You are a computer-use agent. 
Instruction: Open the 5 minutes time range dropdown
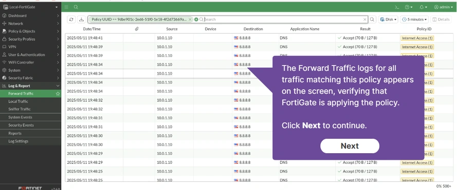coord(414,19)
